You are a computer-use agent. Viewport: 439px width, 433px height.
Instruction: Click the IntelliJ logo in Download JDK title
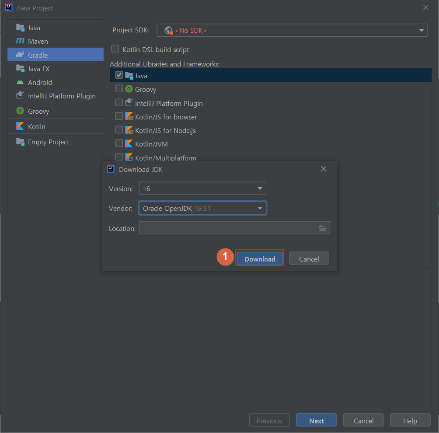coord(111,169)
